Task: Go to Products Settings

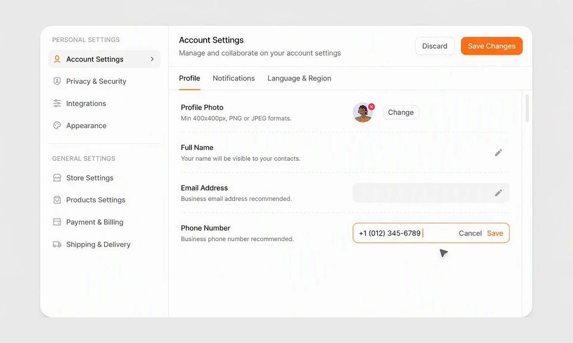Action: (104, 200)
